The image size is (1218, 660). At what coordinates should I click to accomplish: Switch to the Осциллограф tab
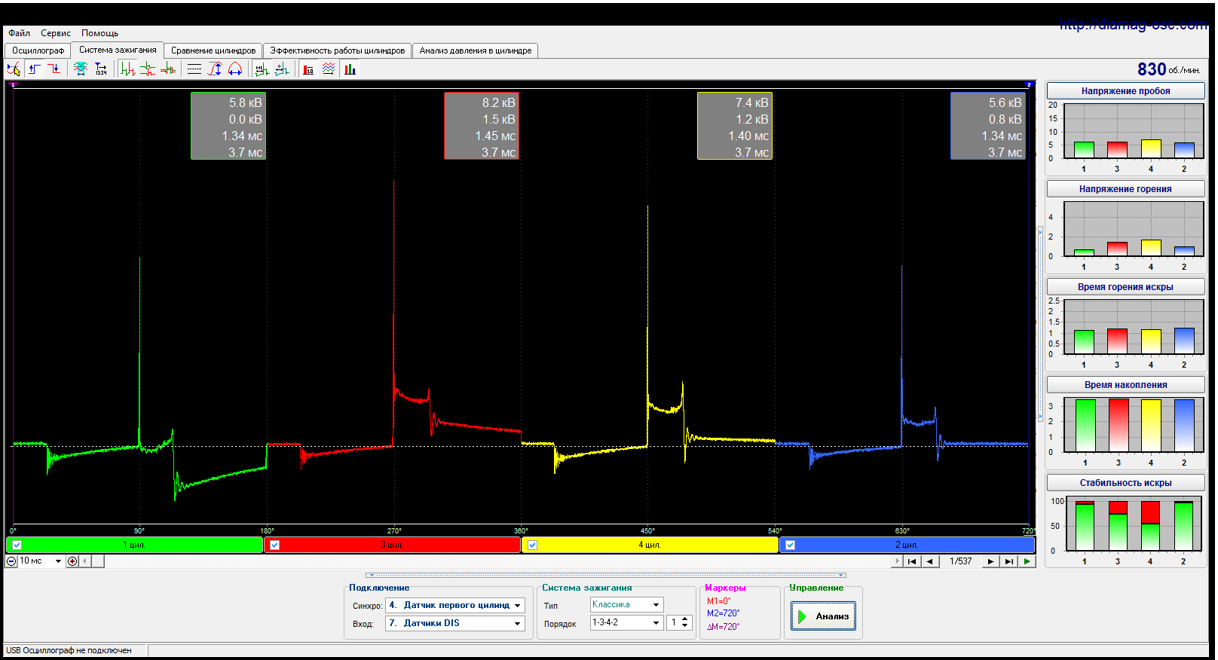[x=38, y=50]
